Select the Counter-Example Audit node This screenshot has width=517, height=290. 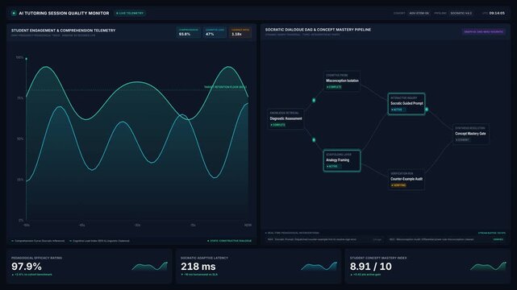[x=407, y=180]
